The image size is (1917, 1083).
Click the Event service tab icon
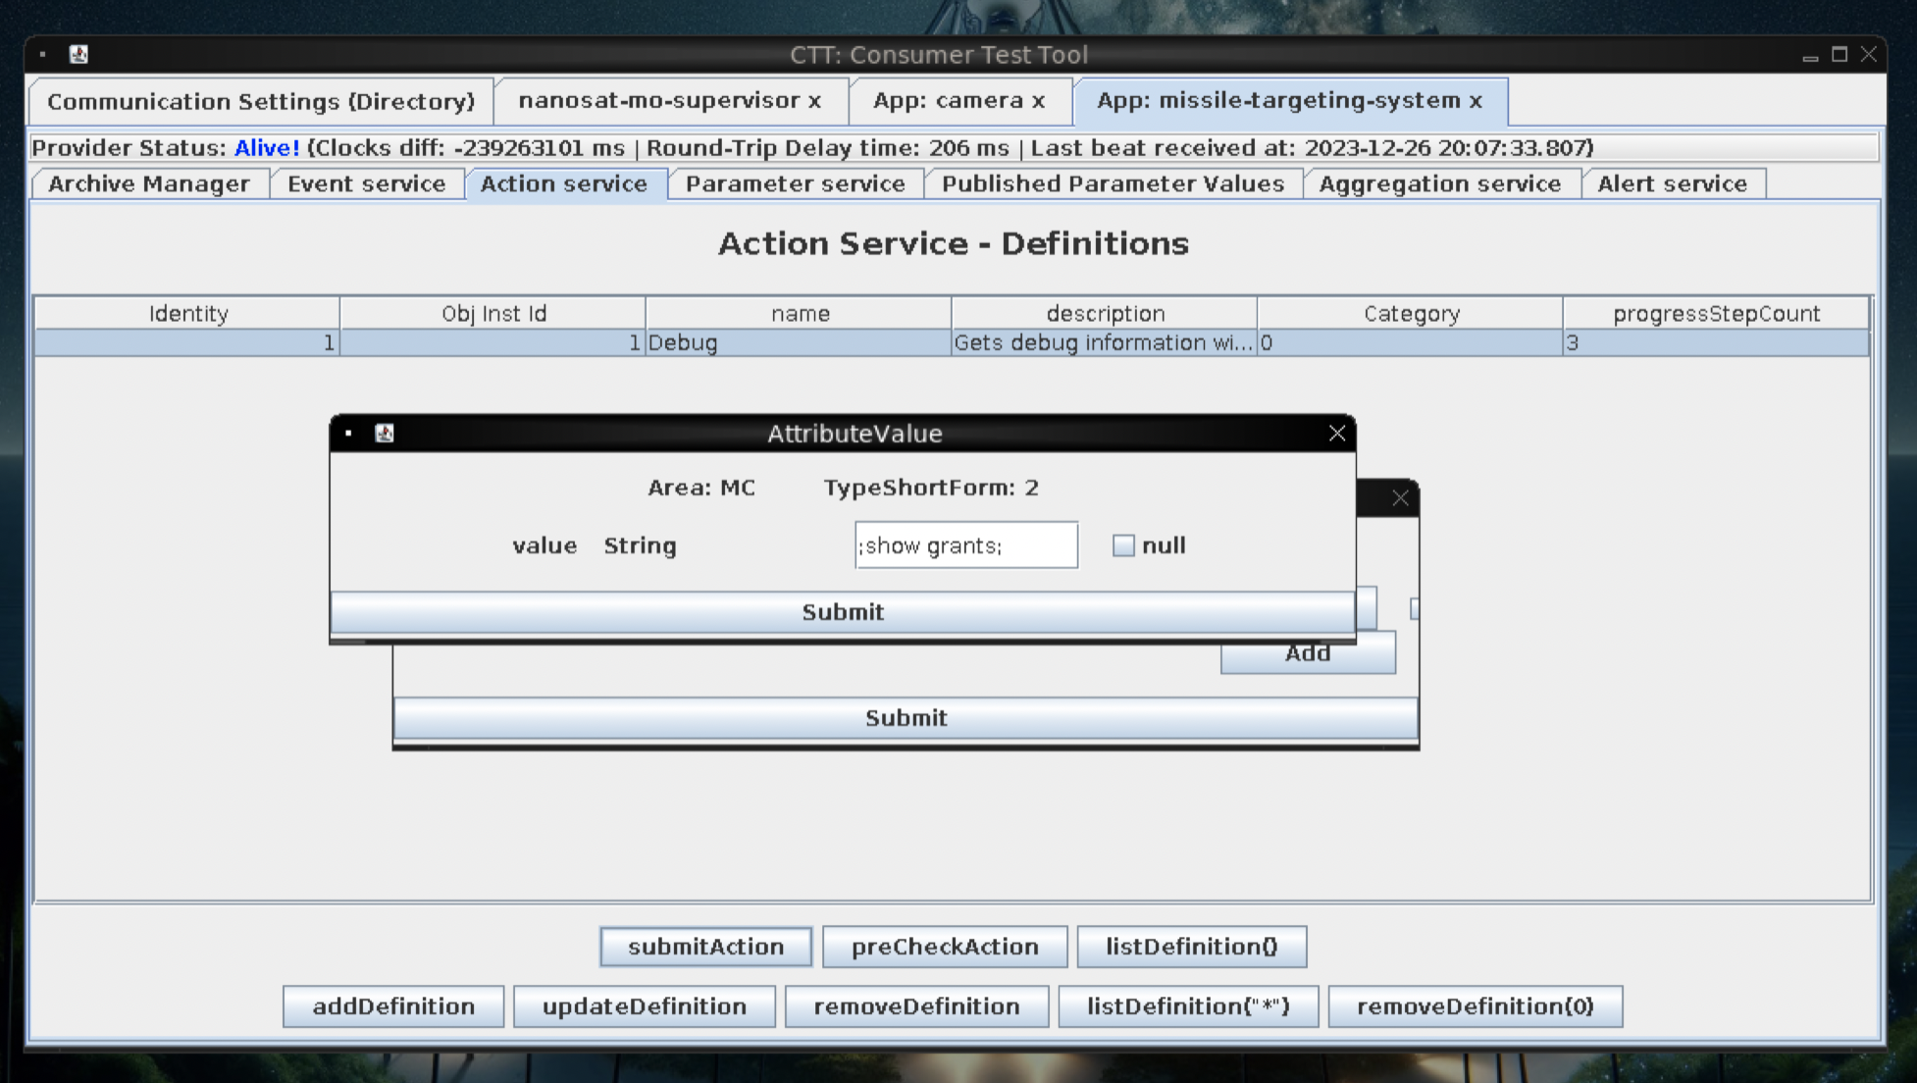(366, 182)
